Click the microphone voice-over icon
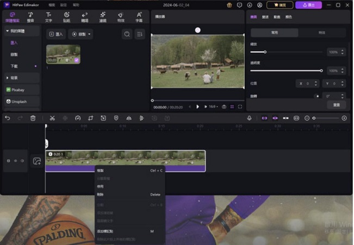354x245 pixels. [249, 118]
